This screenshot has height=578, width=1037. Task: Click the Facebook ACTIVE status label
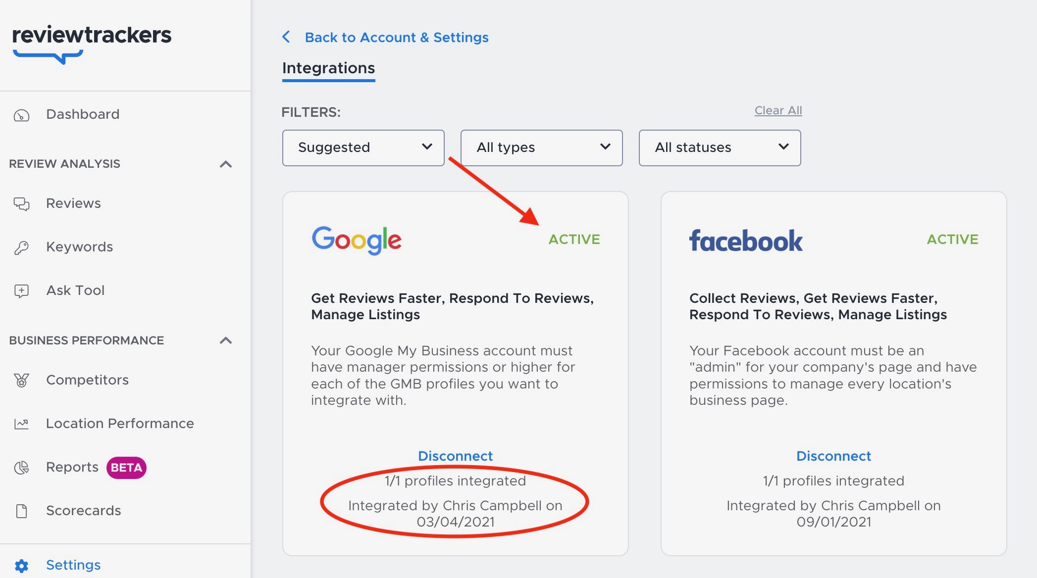(x=952, y=240)
